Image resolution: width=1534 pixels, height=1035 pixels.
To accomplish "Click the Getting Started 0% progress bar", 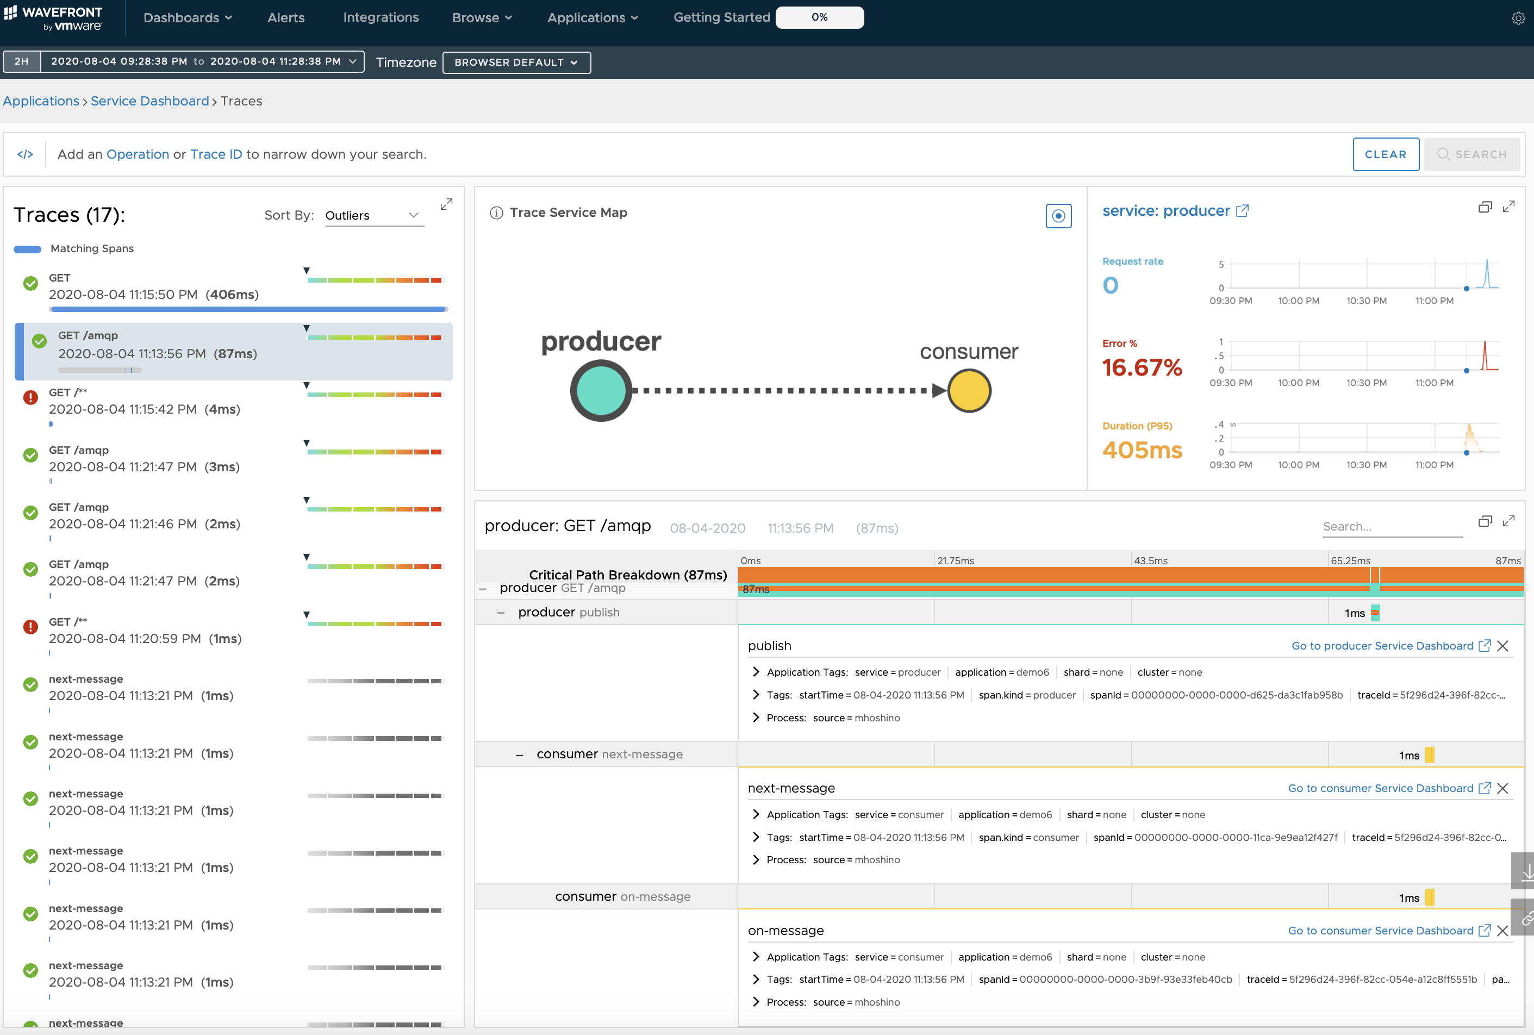I will [x=819, y=17].
